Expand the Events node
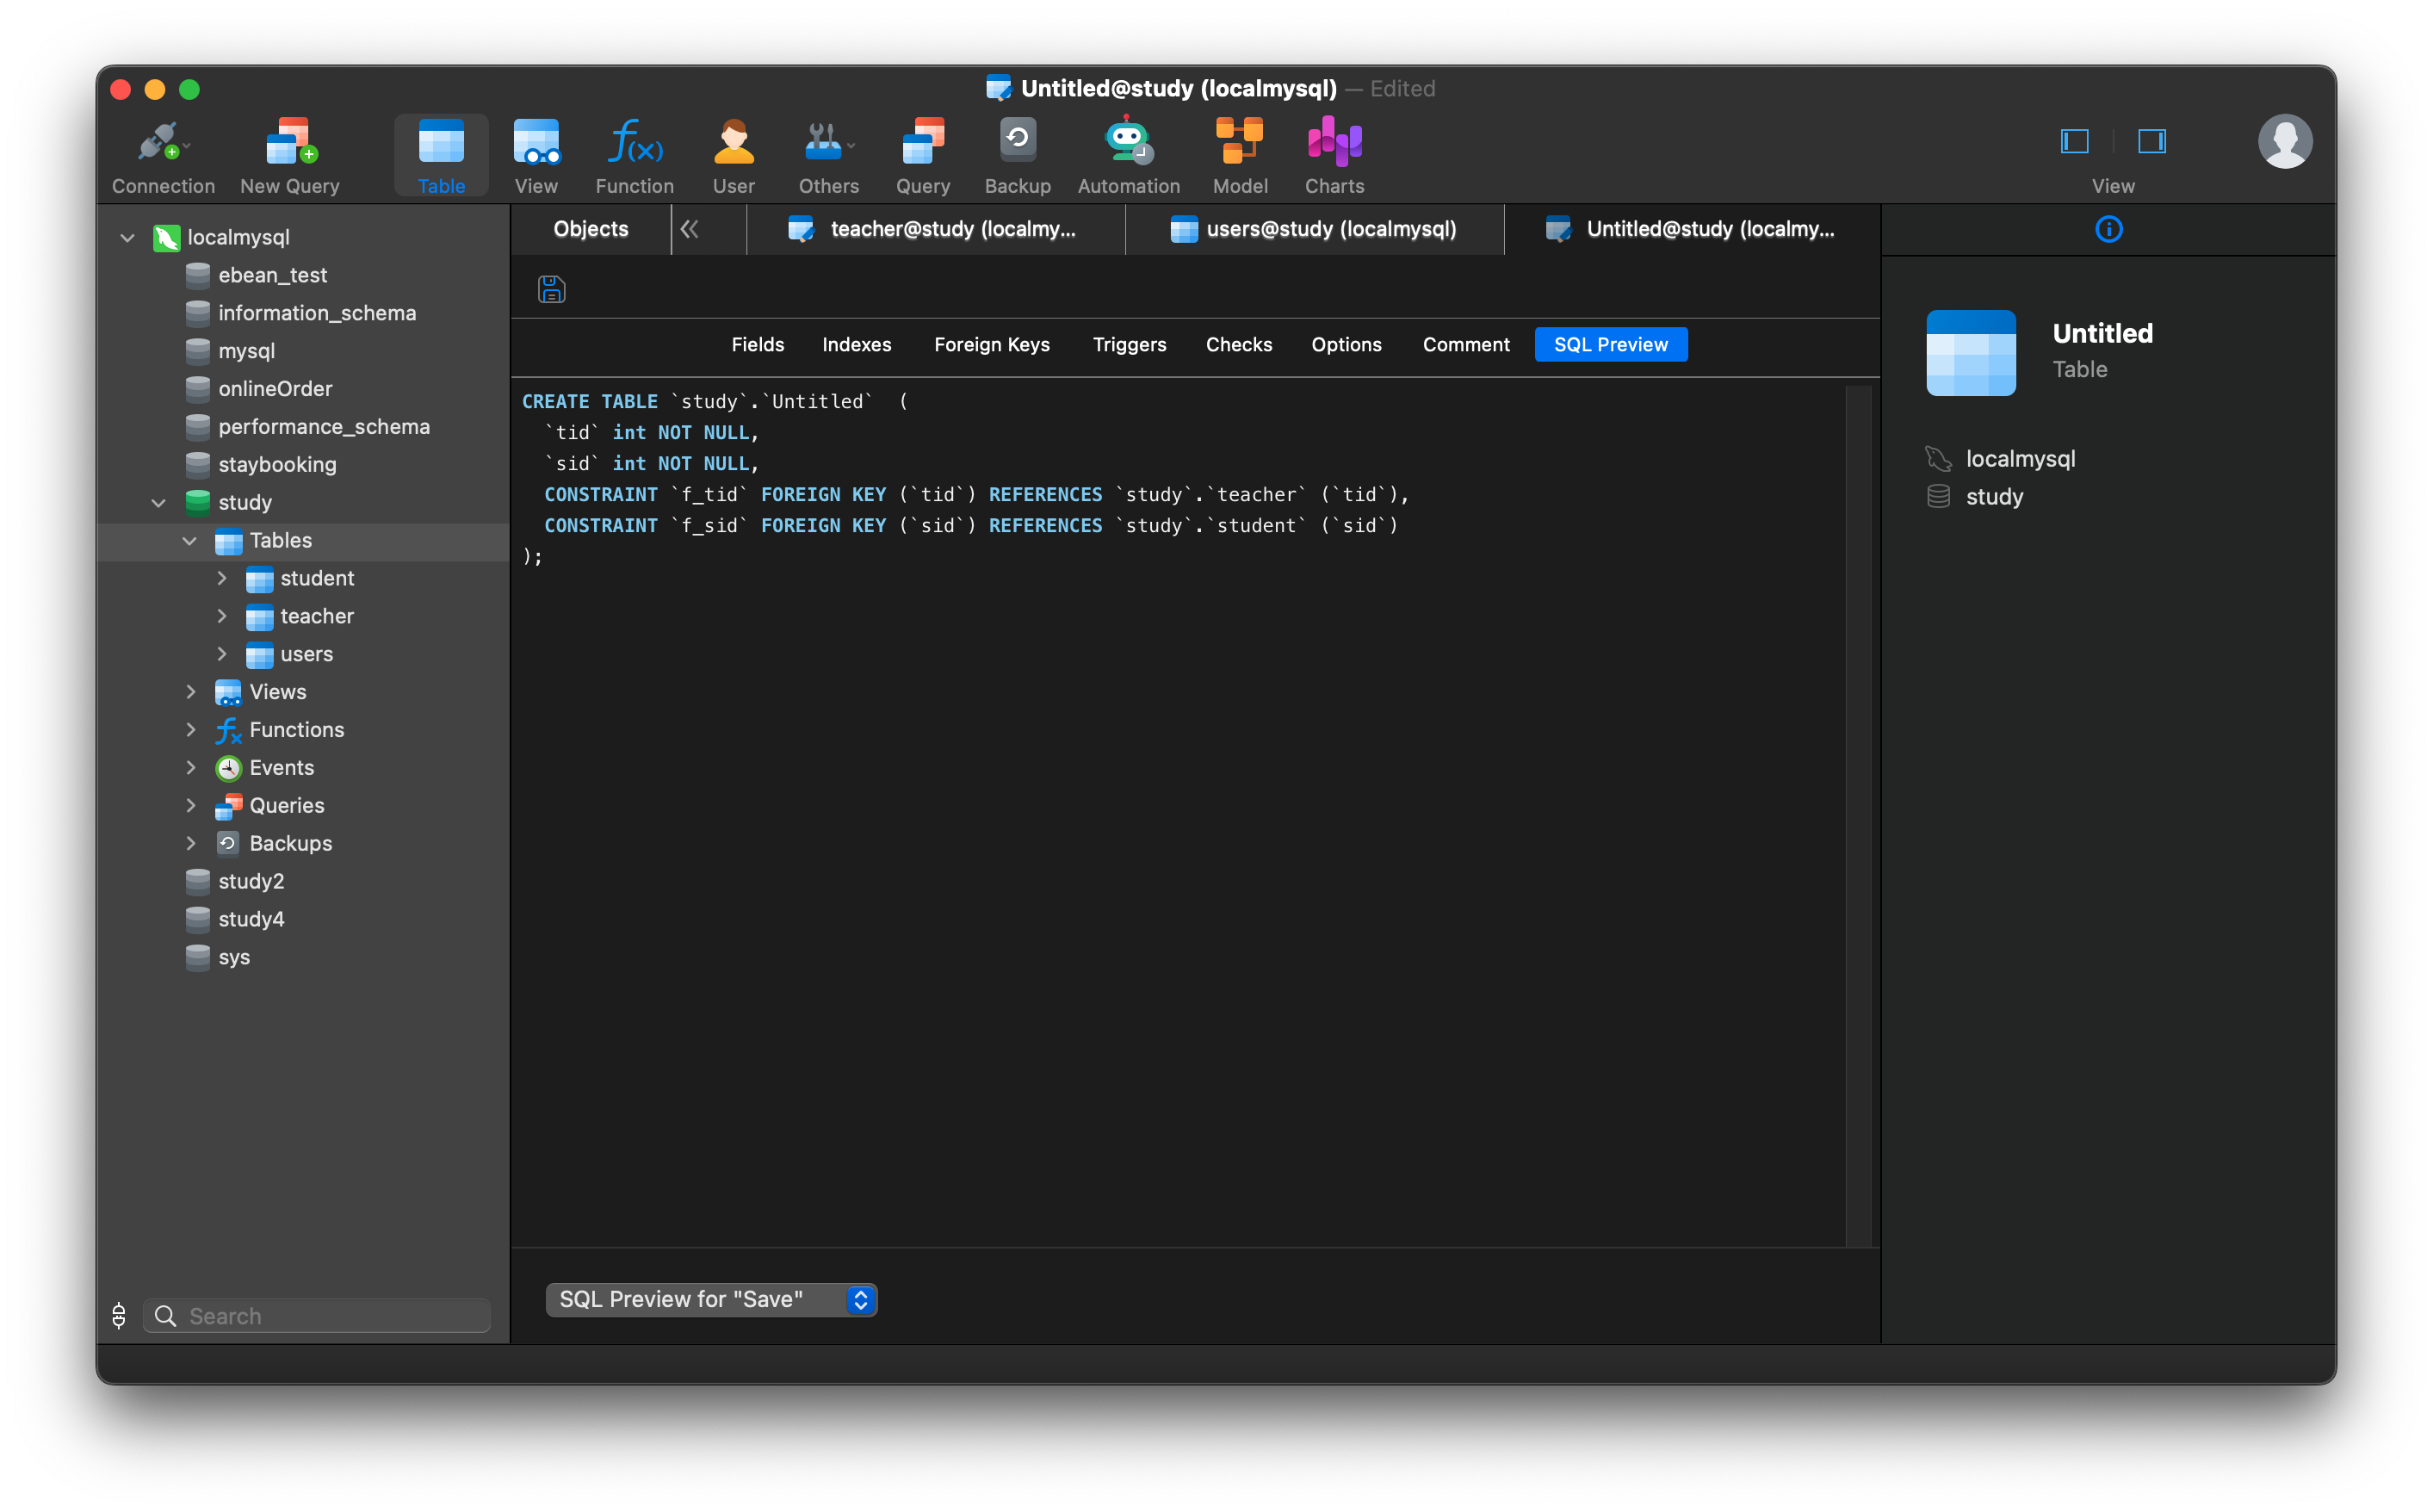2433x1512 pixels. 191,768
